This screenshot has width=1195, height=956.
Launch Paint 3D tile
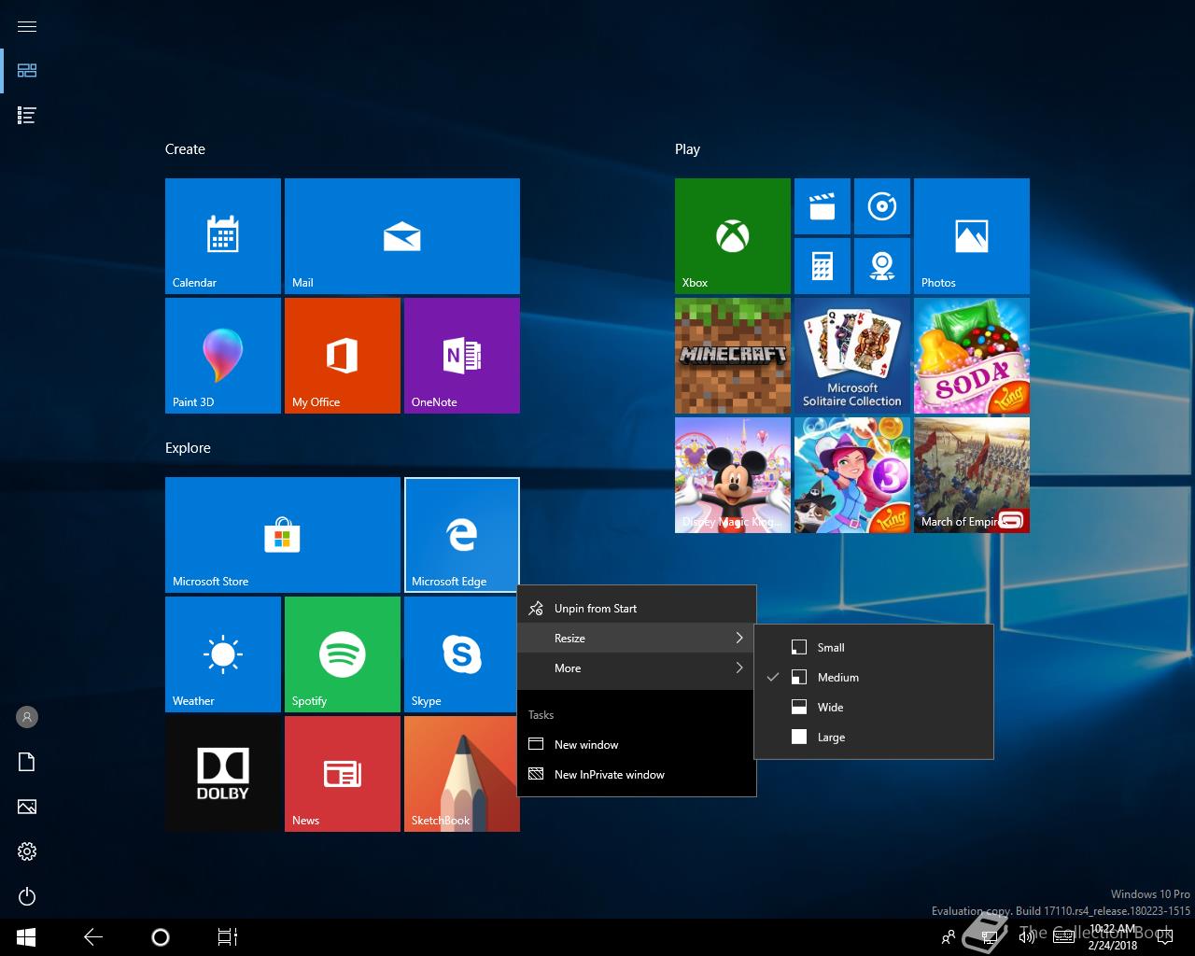click(x=223, y=356)
